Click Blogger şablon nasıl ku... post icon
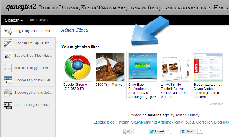Image resolution: width=229 pixels, height=137 pixels. 8,80
